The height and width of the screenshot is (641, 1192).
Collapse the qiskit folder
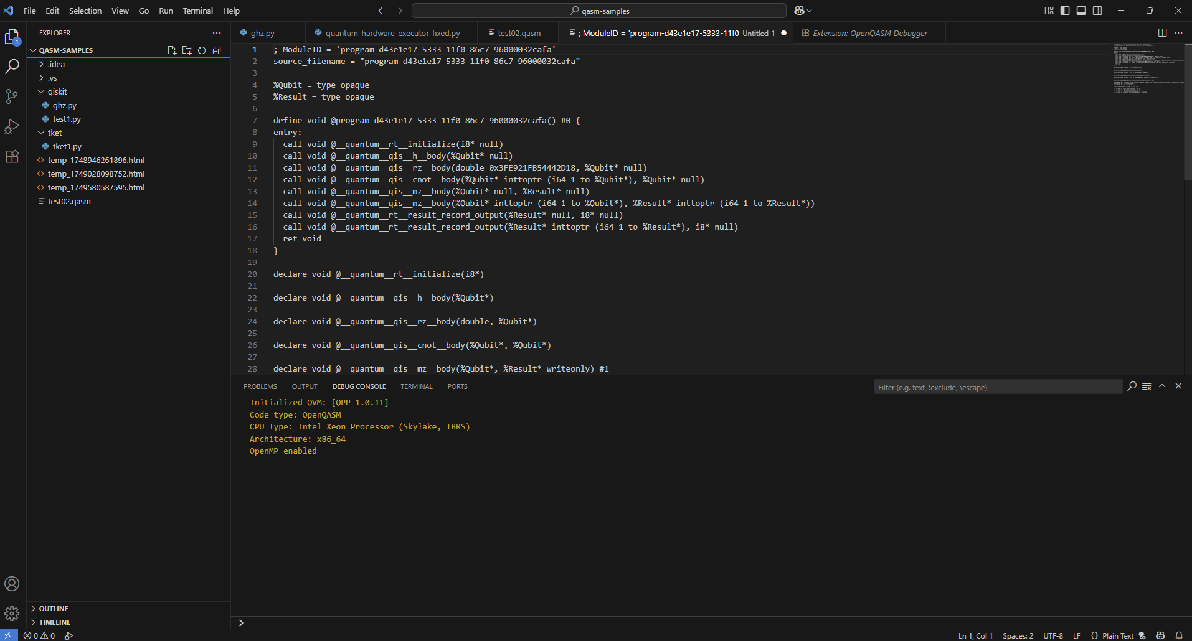click(x=57, y=91)
